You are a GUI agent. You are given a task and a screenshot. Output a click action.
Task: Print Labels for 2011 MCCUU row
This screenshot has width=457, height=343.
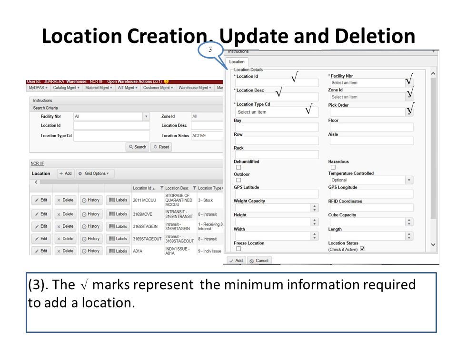(118, 200)
